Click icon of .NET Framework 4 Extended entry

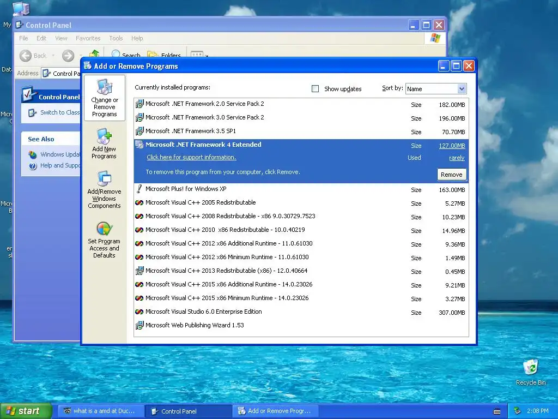(x=139, y=145)
